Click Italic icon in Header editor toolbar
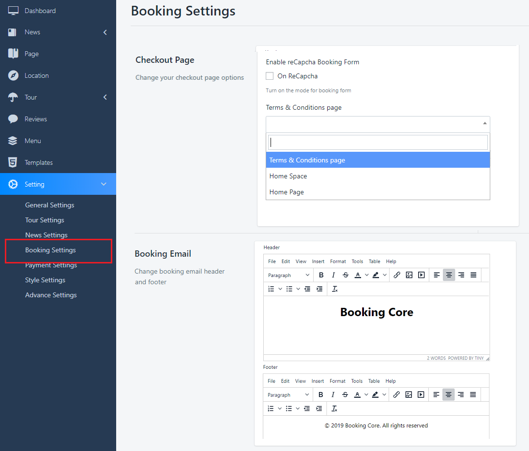This screenshot has width=529, height=451. 333,275
